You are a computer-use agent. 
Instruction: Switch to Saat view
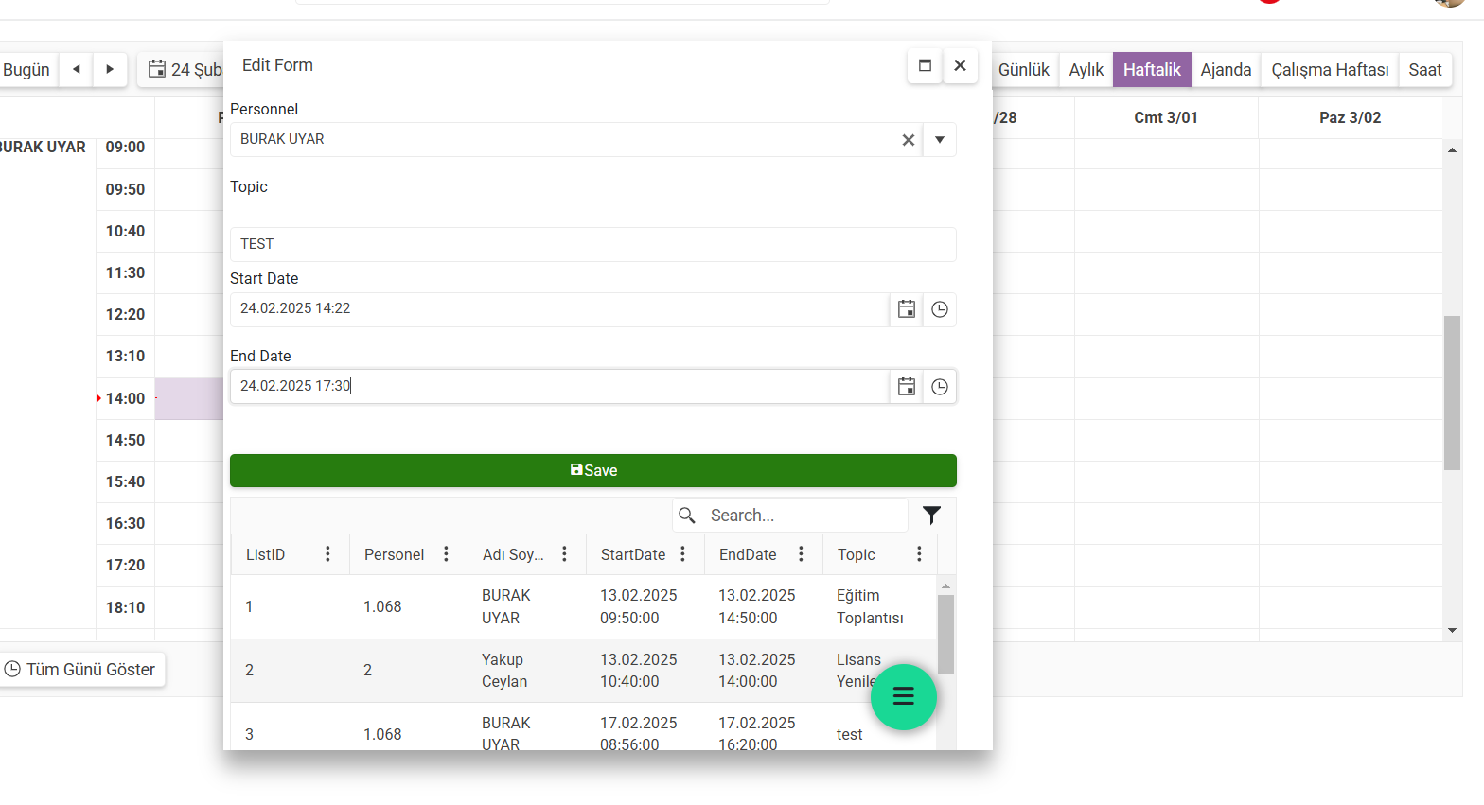pos(1425,69)
